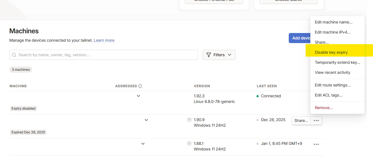Click the Expiry disabled badge

click(23, 109)
